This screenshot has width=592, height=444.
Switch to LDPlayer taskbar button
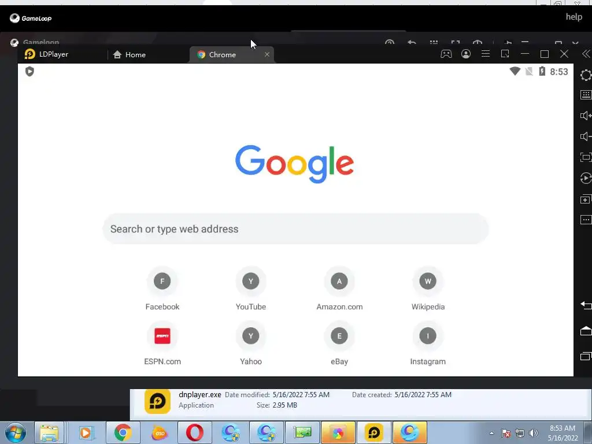[374, 432]
